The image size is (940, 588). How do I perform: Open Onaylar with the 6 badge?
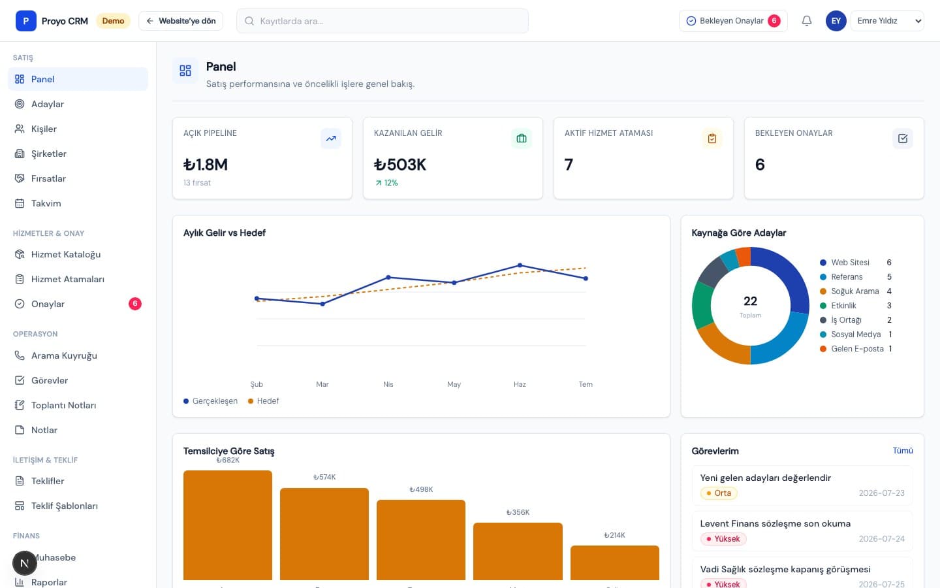tap(78, 304)
